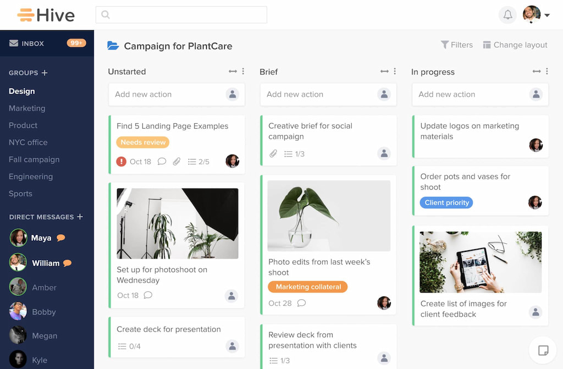563x369 pixels.
Task: Open the profile dropdown arrow top right
Action: point(547,15)
